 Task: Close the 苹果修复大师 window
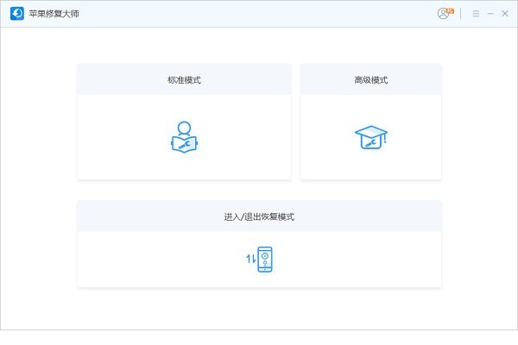(504, 14)
